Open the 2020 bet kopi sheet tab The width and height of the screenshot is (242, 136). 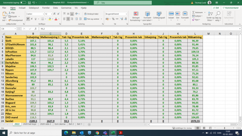30,124
